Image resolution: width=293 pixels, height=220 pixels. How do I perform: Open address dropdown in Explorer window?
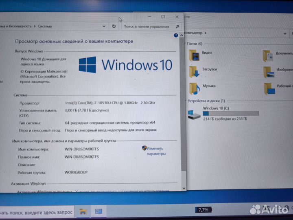285,34
